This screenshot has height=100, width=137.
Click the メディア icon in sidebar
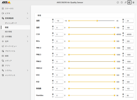(3, 61)
